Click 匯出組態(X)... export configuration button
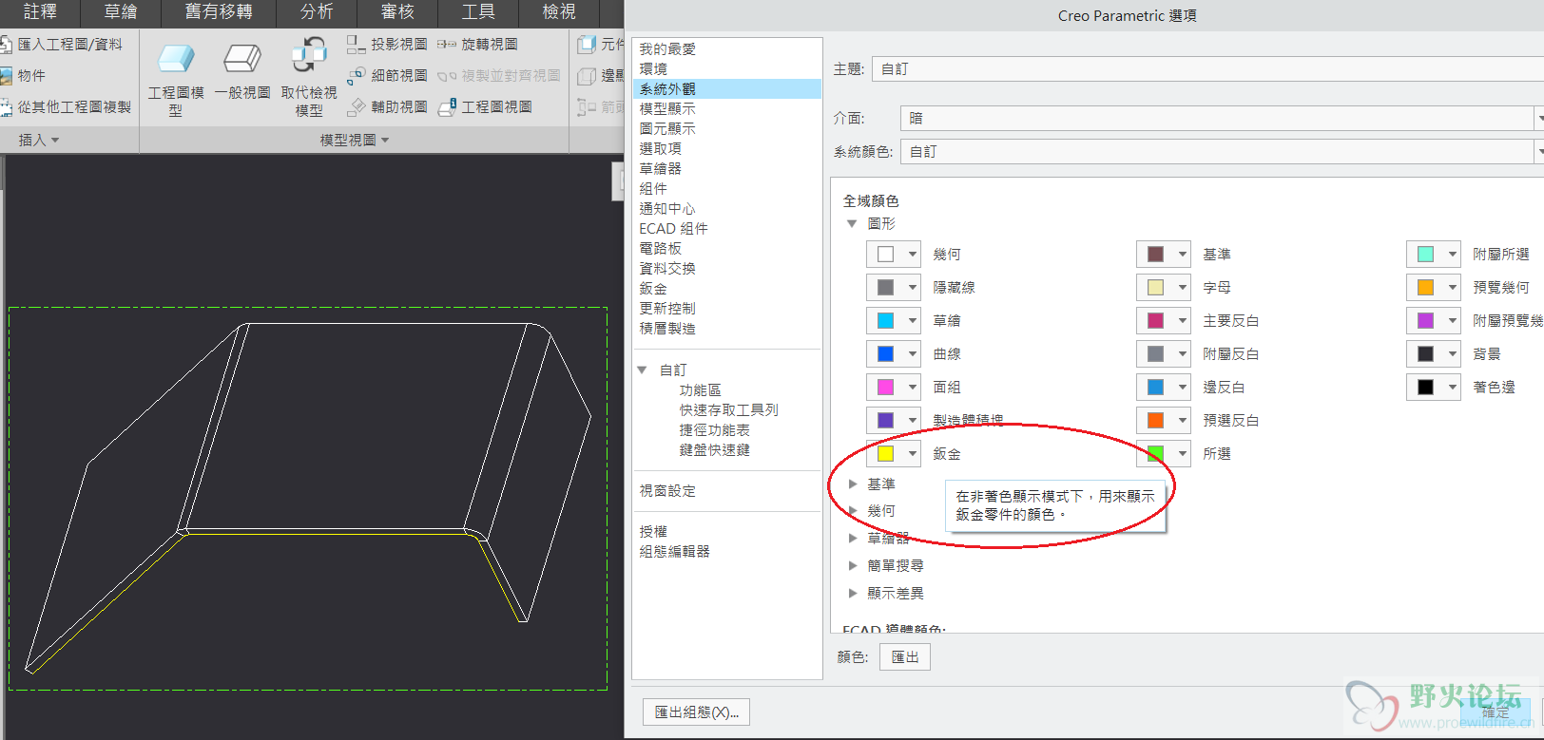This screenshot has height=740, width=1544. tap(697, 712)
